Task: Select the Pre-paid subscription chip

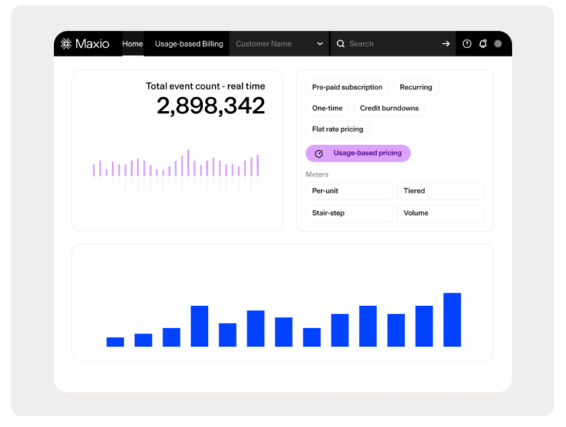Action: click(347, 88)
